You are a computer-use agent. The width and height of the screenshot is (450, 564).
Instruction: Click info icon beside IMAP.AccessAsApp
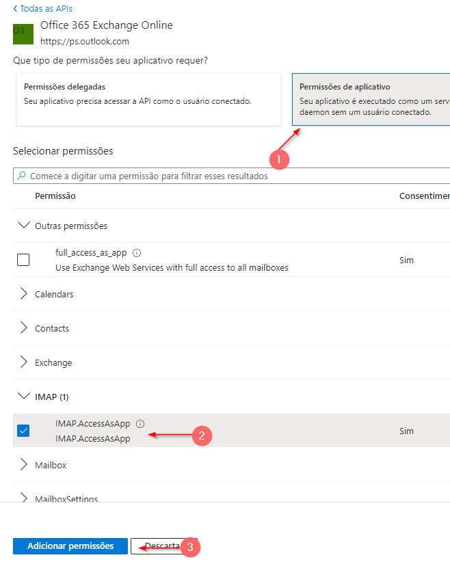click(x=140, y=424)
